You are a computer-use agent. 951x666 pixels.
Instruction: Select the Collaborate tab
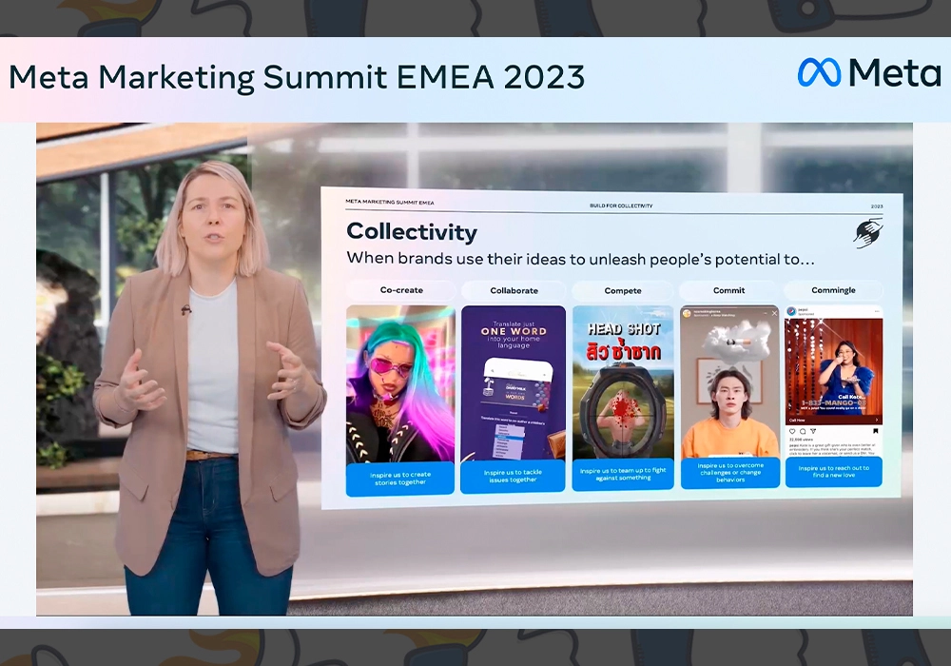pyautogui.click(x=514, y=290)
